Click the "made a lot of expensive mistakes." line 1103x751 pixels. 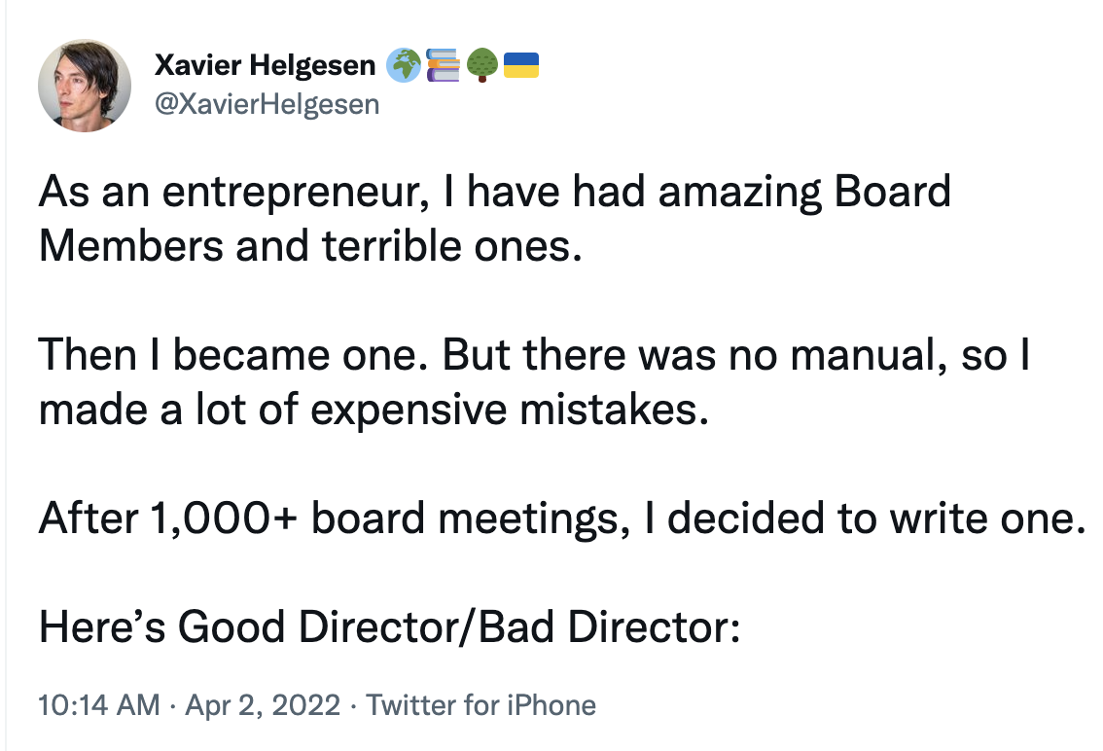[x=368, y=411]
